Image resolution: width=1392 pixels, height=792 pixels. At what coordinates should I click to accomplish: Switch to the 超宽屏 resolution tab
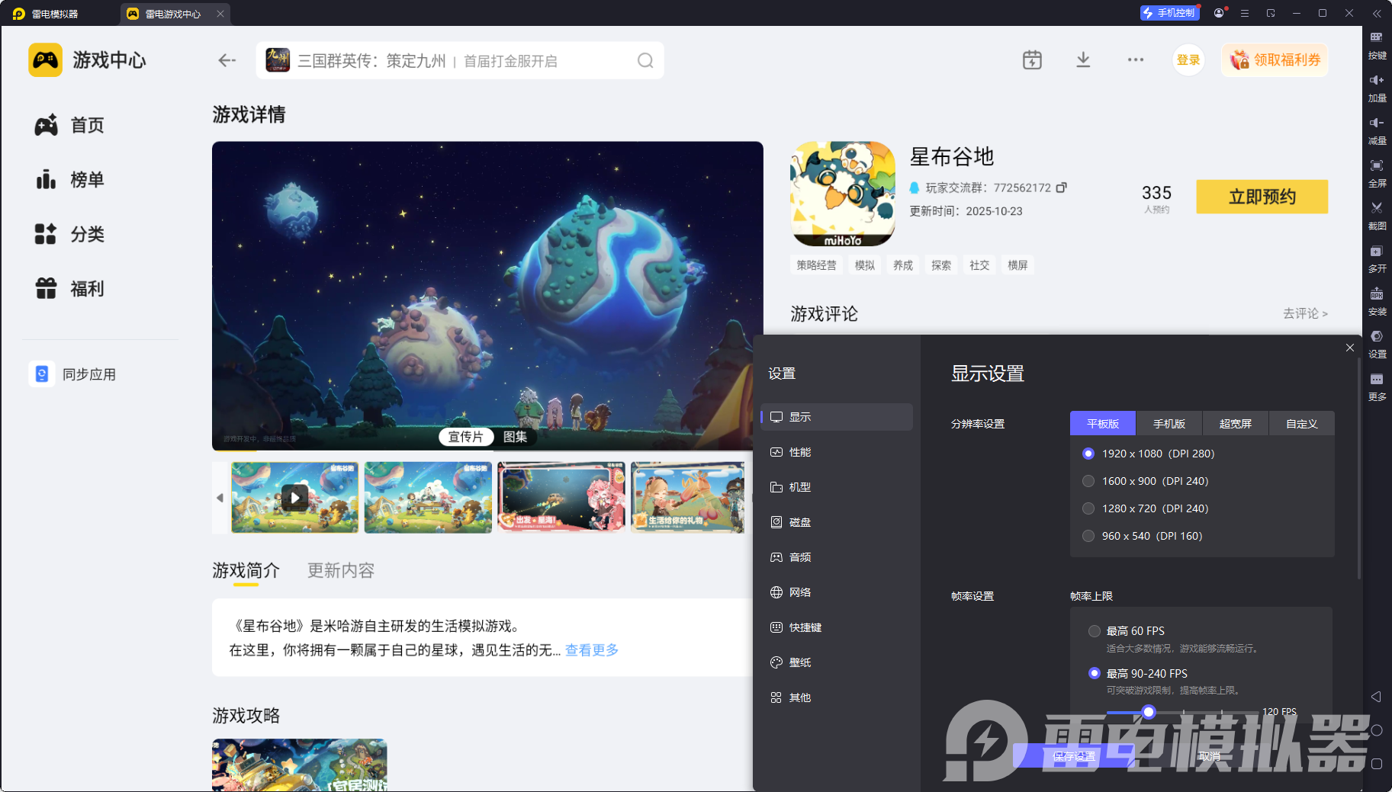click(1236, 424)
